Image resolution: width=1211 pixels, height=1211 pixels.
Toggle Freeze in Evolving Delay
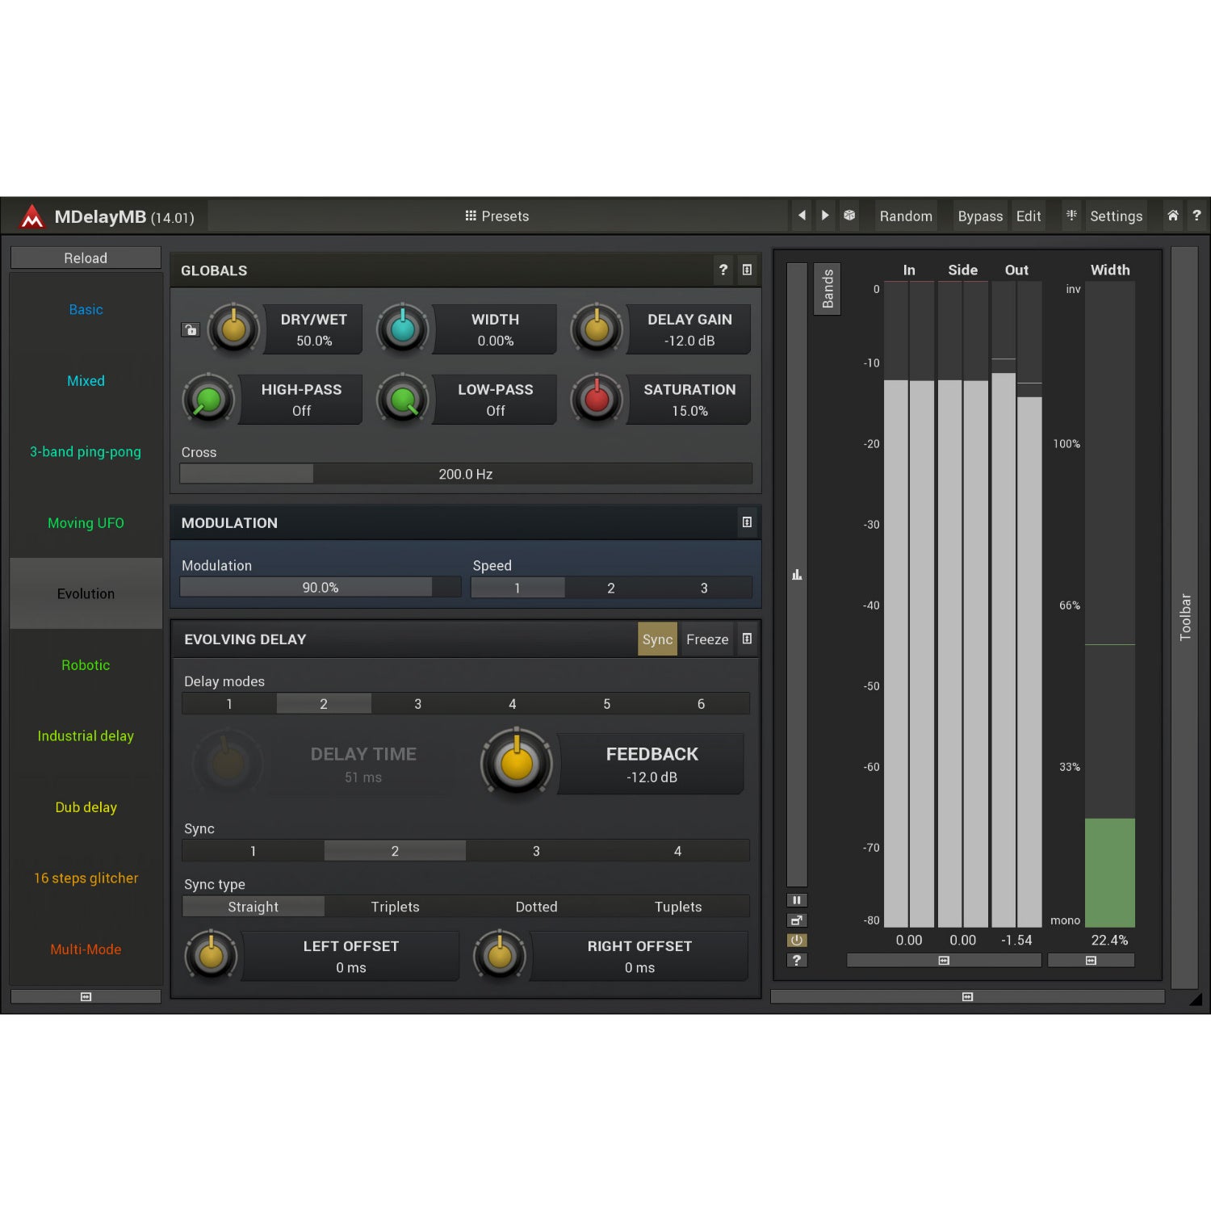[707, 639]
